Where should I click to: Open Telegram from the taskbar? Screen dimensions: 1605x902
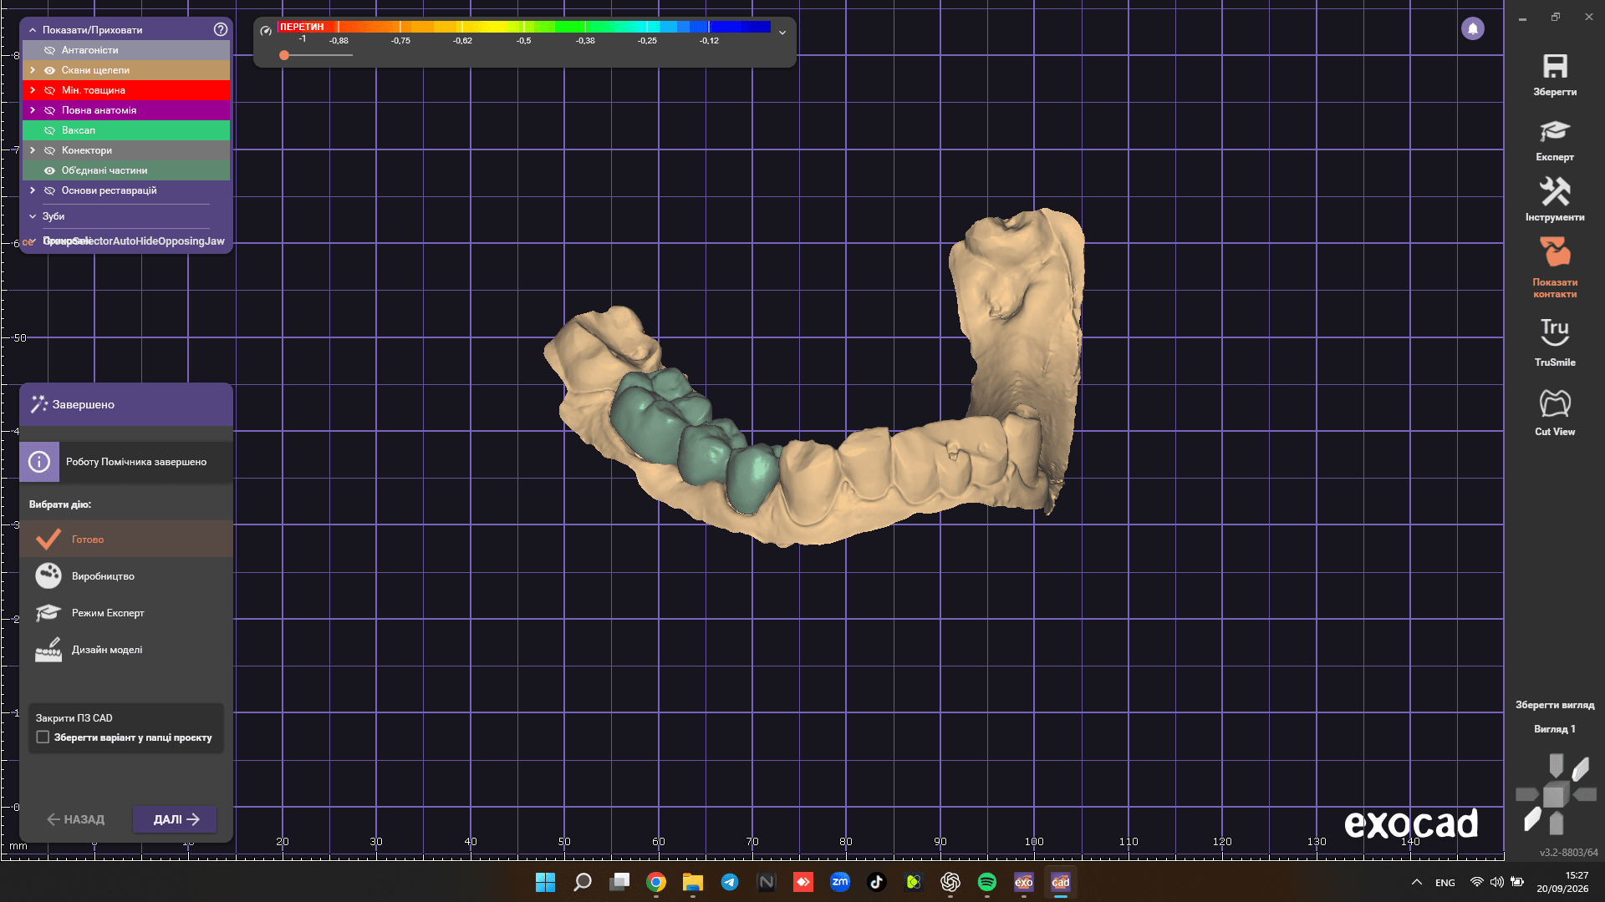(x=730, y=882)
